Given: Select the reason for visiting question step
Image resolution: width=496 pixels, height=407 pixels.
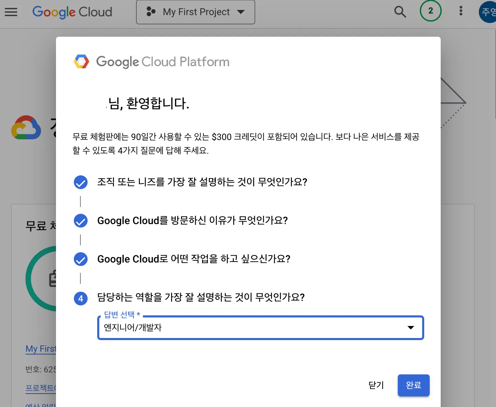Looking at the screenshot, I should click(x=192, y=220).
